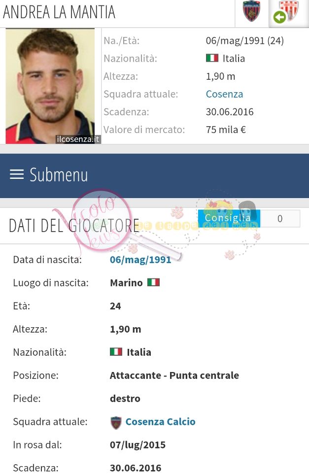The image size is (309, 474).
Task: Open the Cosenza Calcio team link
Action: point(160,421)
